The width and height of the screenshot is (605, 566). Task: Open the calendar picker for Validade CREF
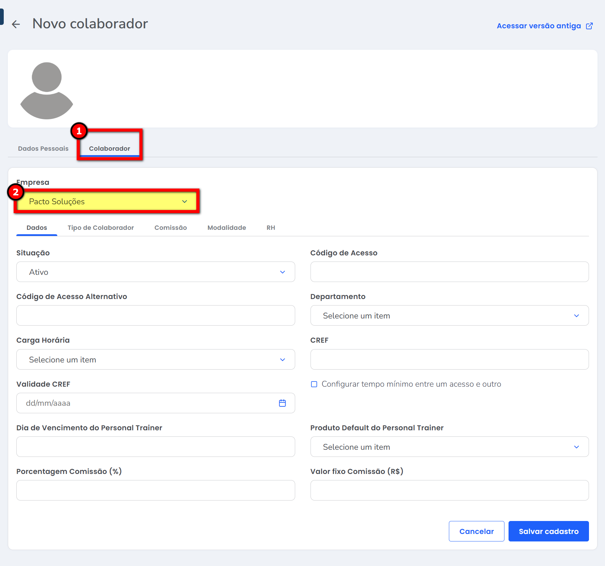(x=282, y=403)
